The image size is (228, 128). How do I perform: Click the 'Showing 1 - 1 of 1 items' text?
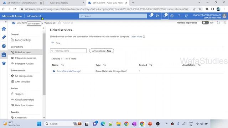click(x=64, y=59)
